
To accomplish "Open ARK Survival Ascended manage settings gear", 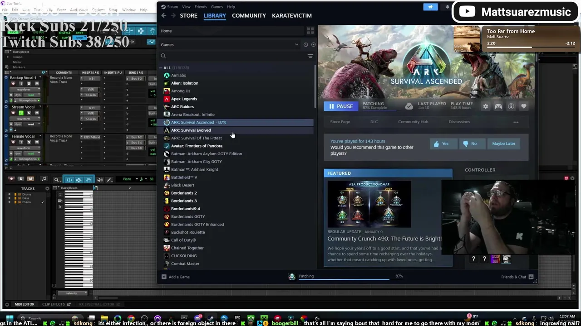I will tap(486, 106).
